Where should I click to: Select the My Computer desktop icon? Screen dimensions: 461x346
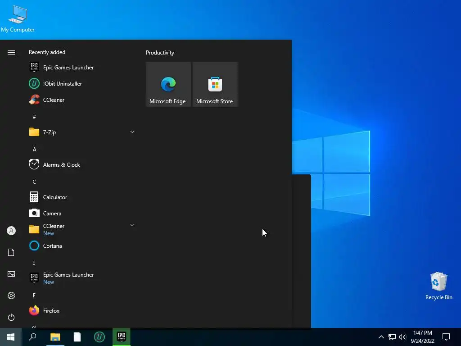click(18, 18)
